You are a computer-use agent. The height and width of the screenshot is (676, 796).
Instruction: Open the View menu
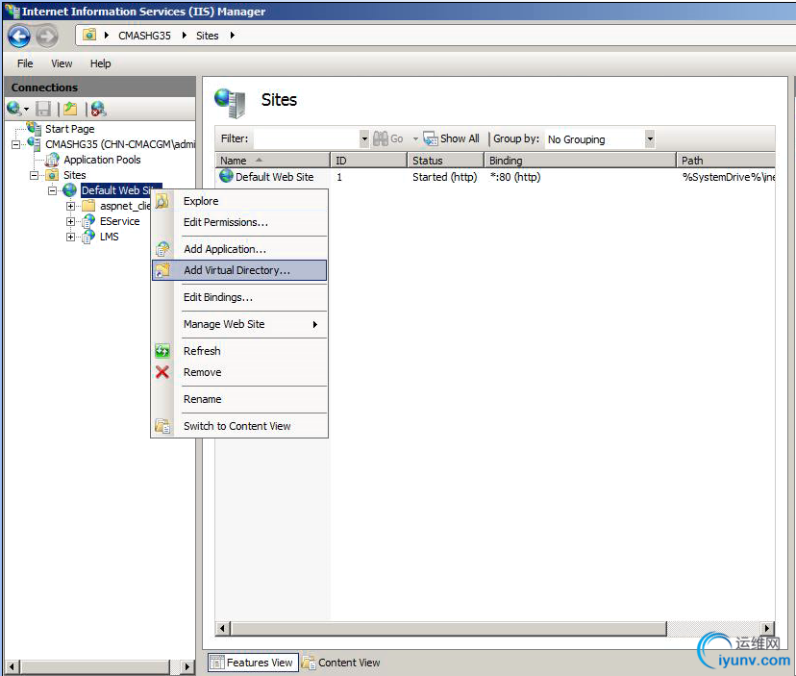tap(62, 63)
